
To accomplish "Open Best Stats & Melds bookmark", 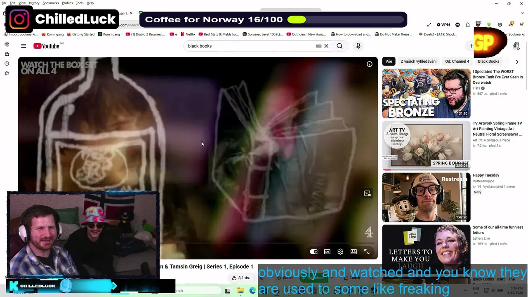I will [219, 34].
